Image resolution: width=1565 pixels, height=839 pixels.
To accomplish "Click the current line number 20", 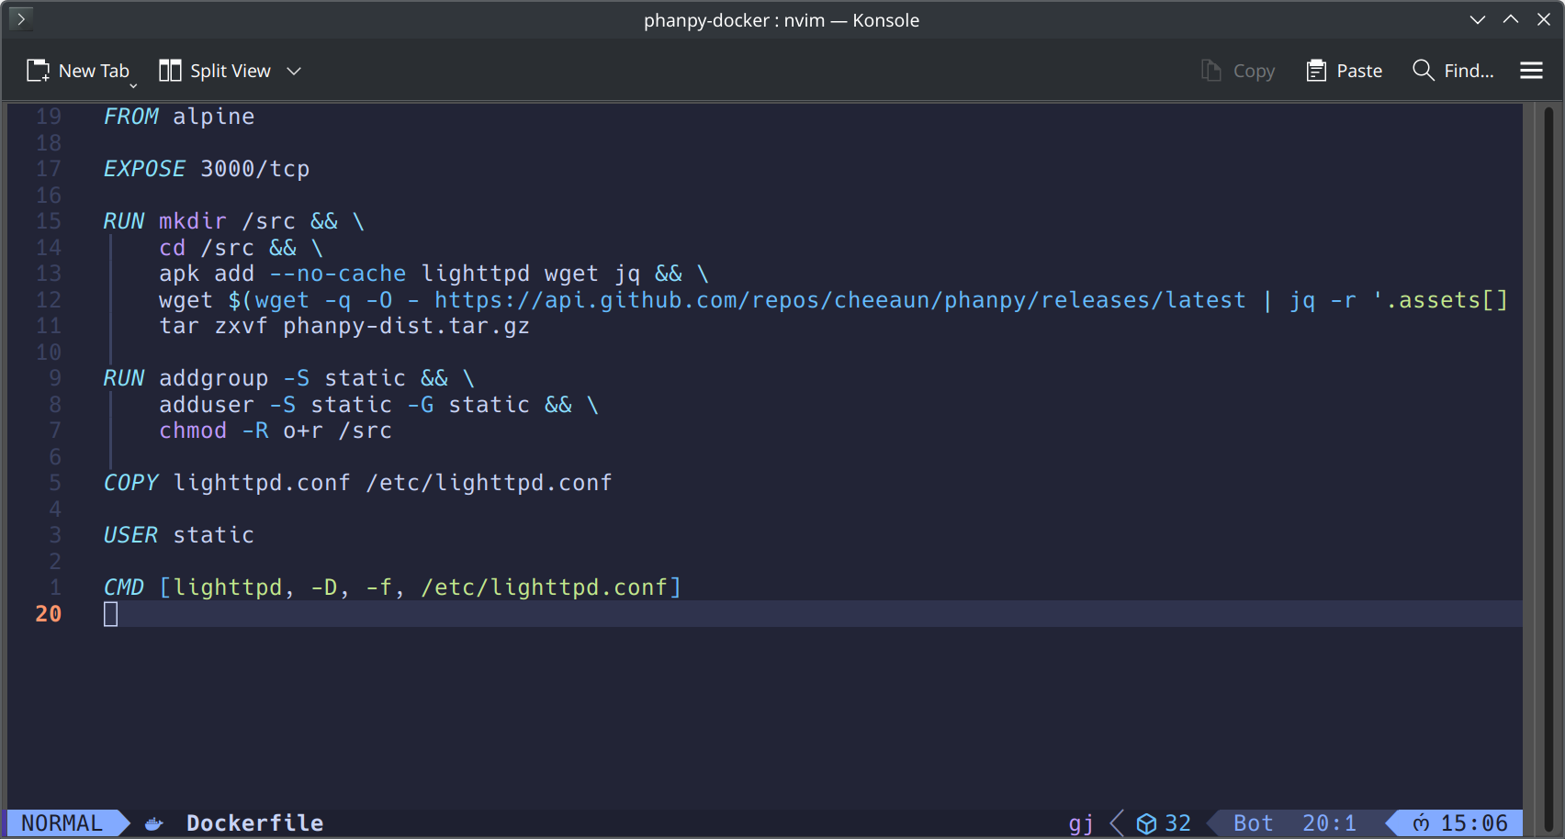I will 49,614.
